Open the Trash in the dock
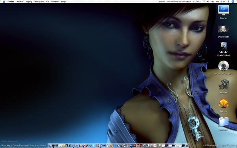Screen dimensions: 237x148 [187, 146]
